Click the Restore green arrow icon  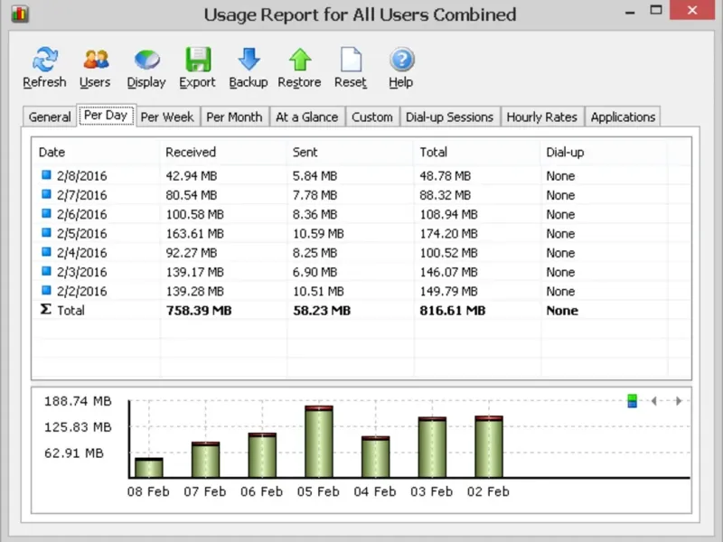coord(300,60)
